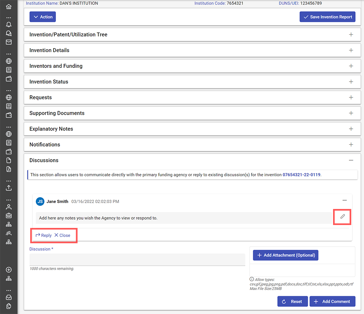Click the home icon in sidebar
Screen dimensions: 364x314
coord(9,7)
